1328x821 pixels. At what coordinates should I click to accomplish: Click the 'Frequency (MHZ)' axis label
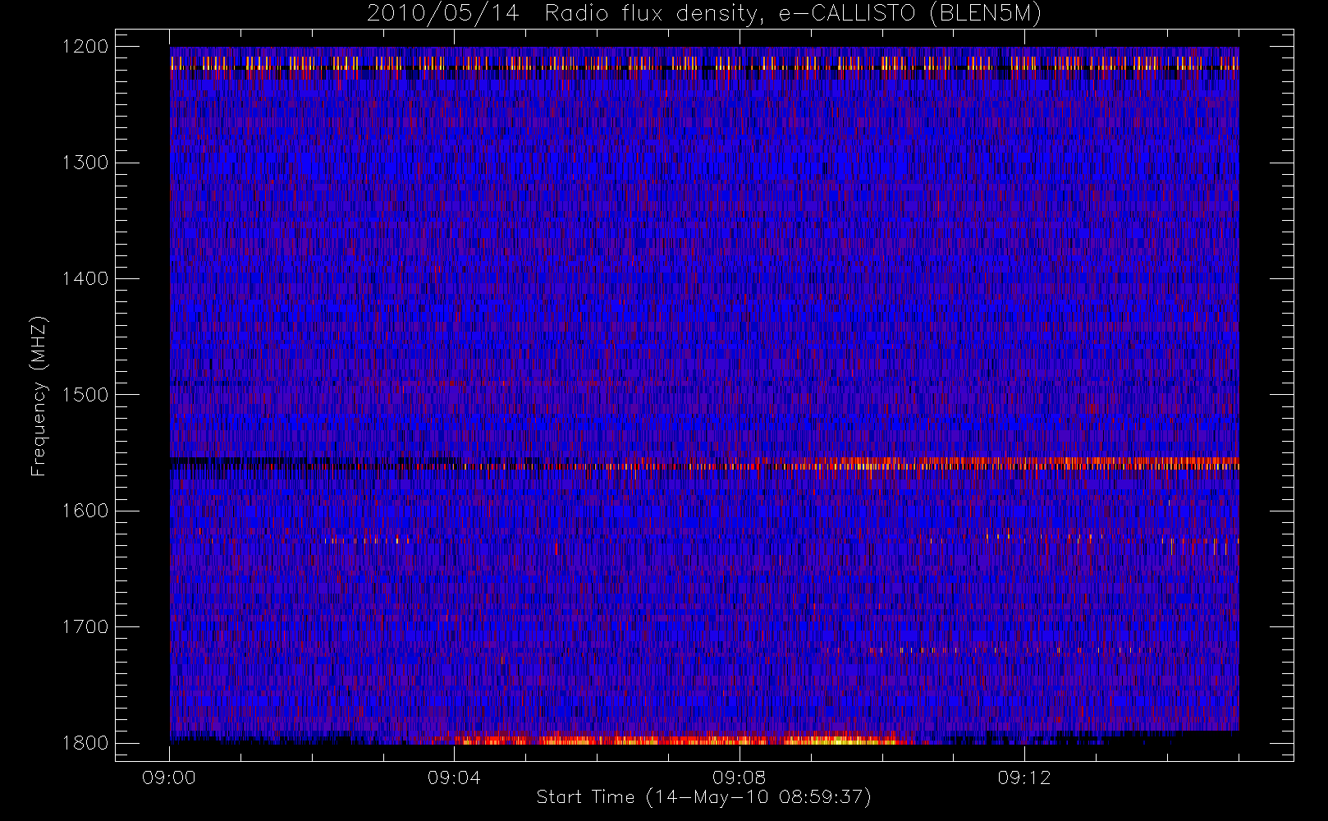pos(38,396)
